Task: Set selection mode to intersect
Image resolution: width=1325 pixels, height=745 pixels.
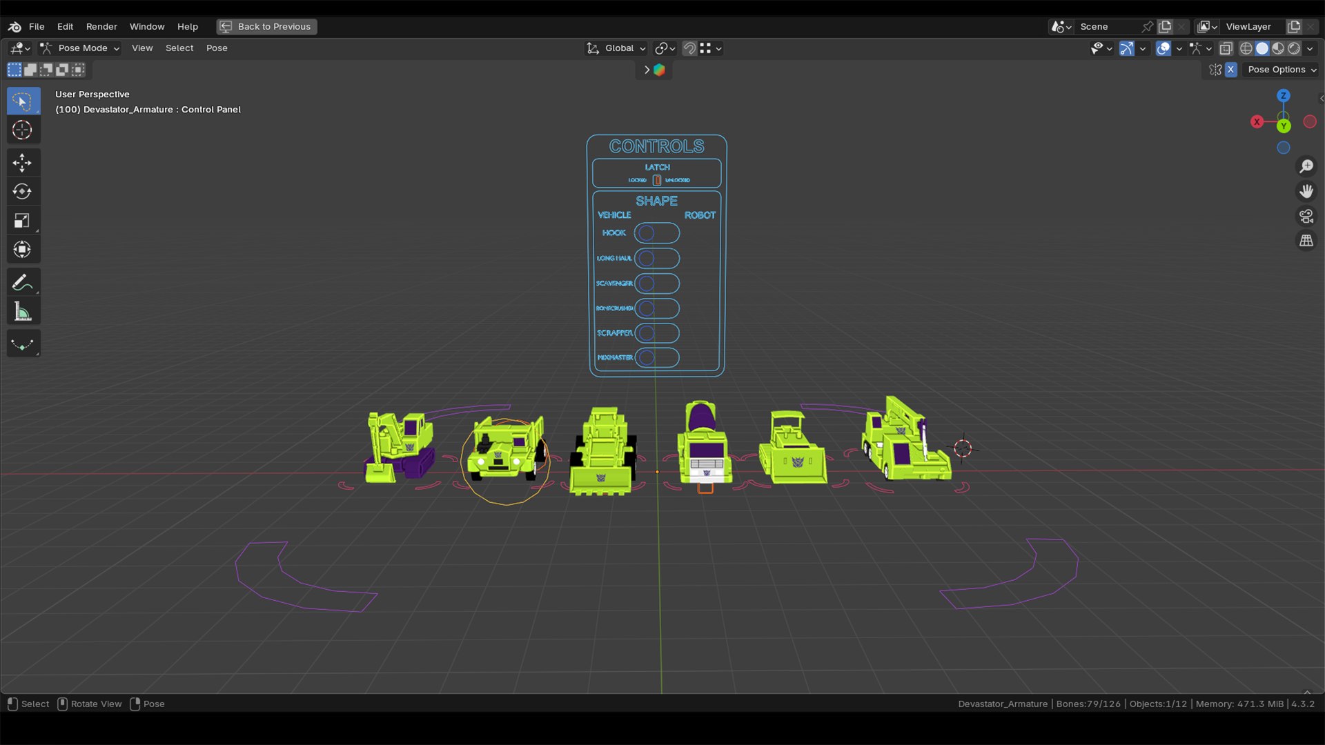Action: [x=78, y=70]
